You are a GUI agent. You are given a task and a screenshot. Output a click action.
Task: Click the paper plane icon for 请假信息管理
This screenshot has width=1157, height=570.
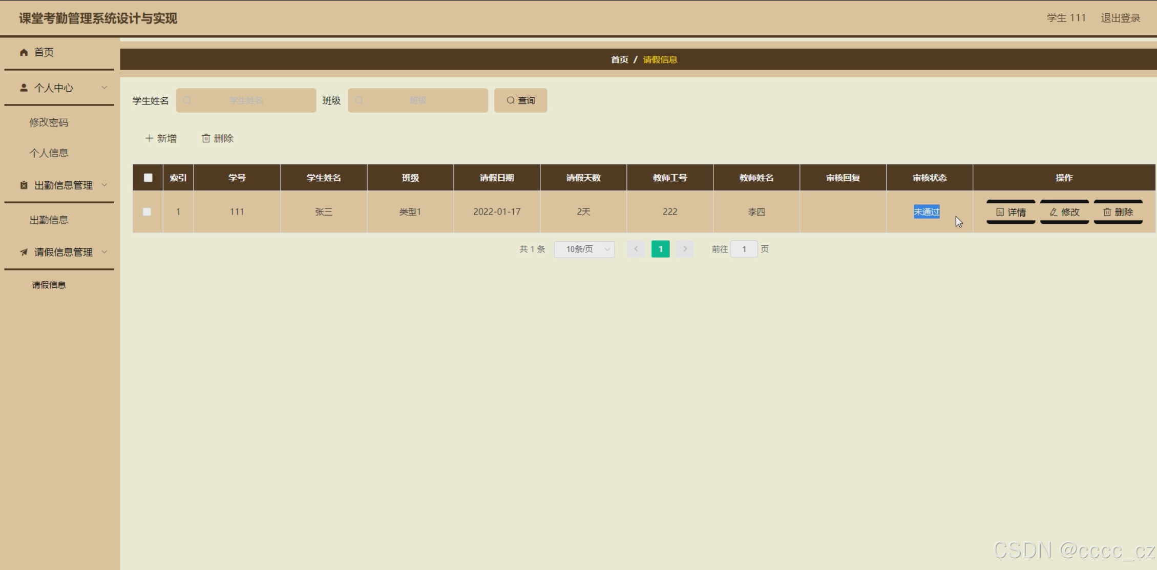[x=24, y=252]
